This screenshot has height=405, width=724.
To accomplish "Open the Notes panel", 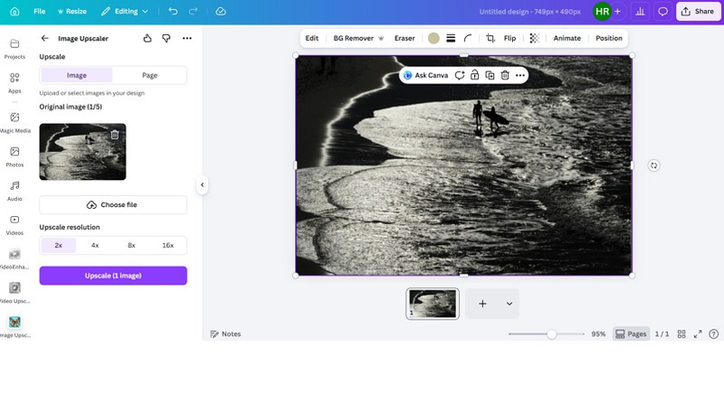I will click(225, 334).
